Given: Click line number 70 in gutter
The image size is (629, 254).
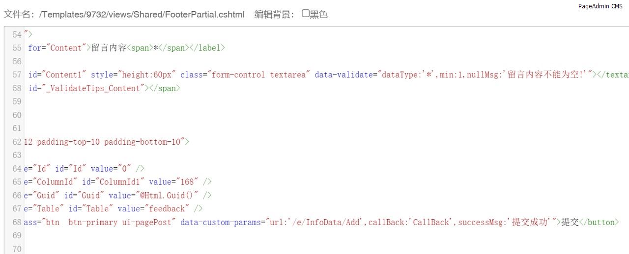Looking at the screenshot, I should click(x=17, y=249).
